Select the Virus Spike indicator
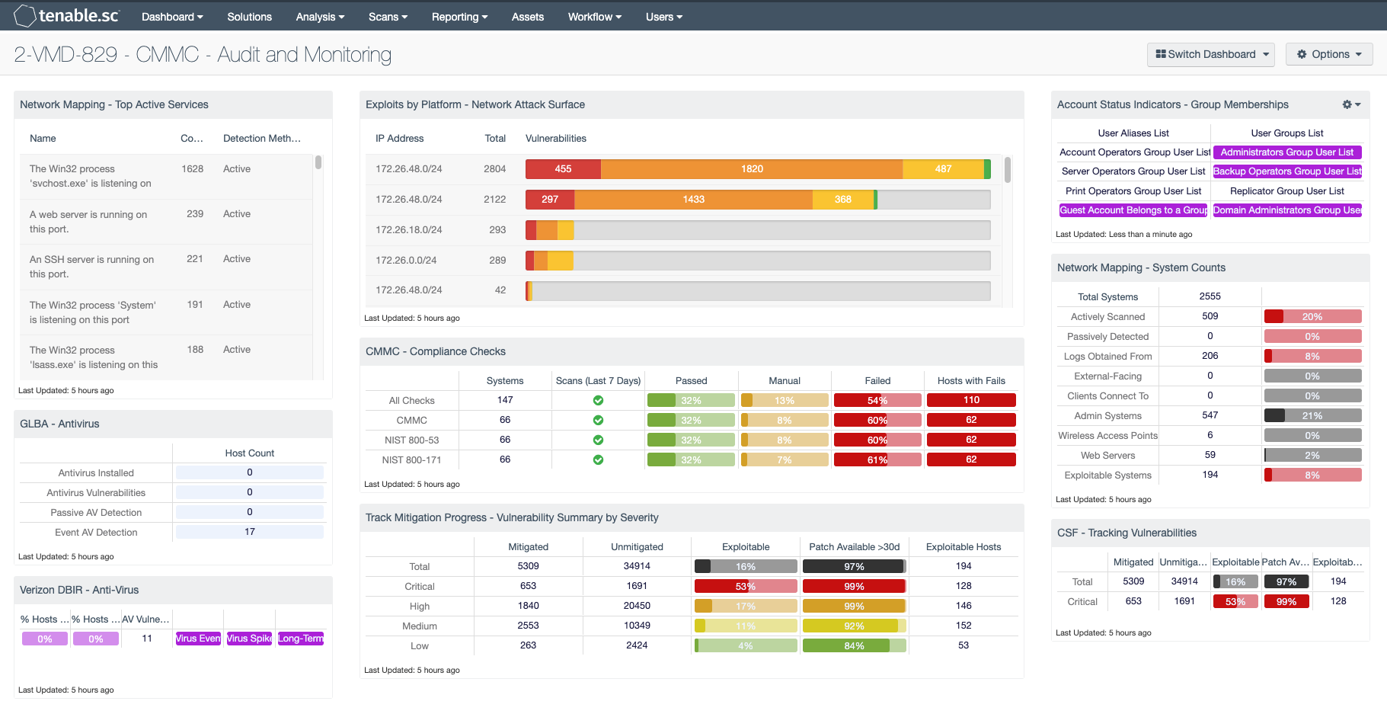 249,639
